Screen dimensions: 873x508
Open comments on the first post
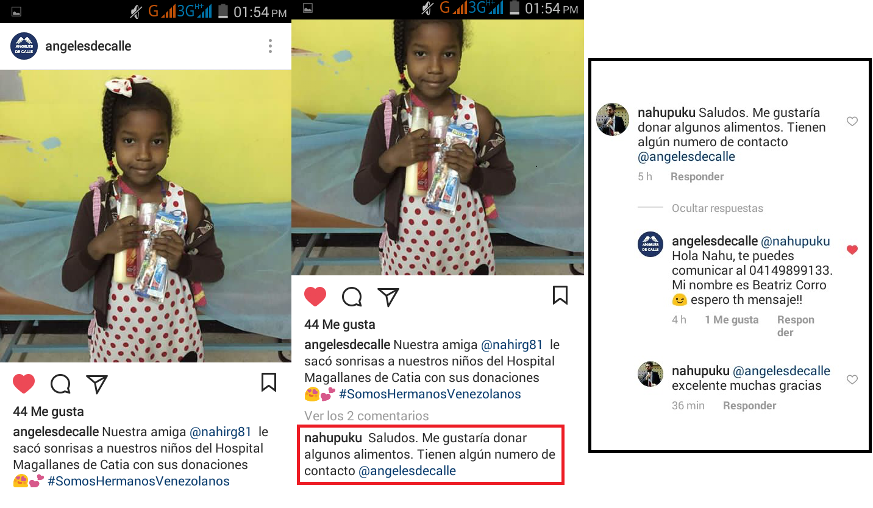pyautogui.click(x=60, y=384)
